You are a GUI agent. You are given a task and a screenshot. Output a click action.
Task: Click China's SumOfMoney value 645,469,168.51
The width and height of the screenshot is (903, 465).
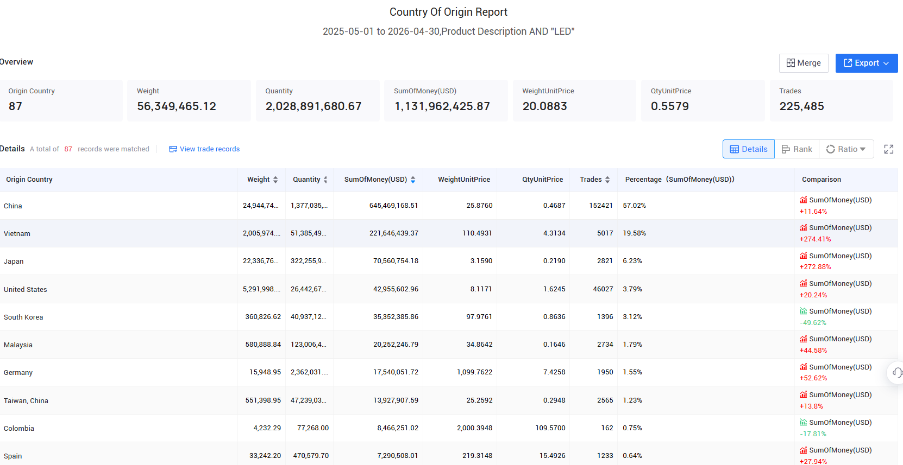click(394, 206)
